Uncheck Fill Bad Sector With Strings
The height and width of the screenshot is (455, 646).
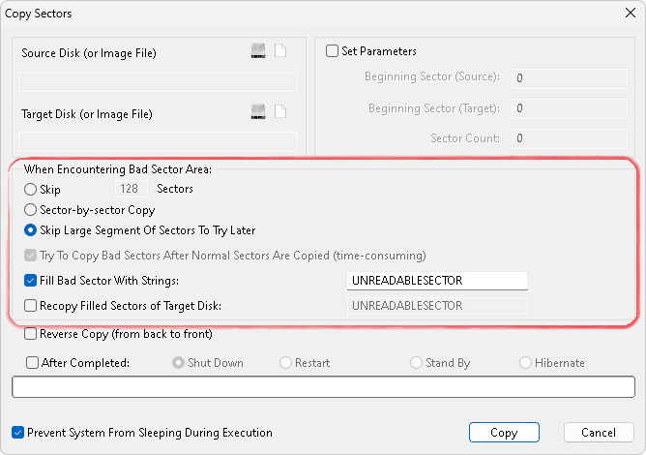click(31, 281)
